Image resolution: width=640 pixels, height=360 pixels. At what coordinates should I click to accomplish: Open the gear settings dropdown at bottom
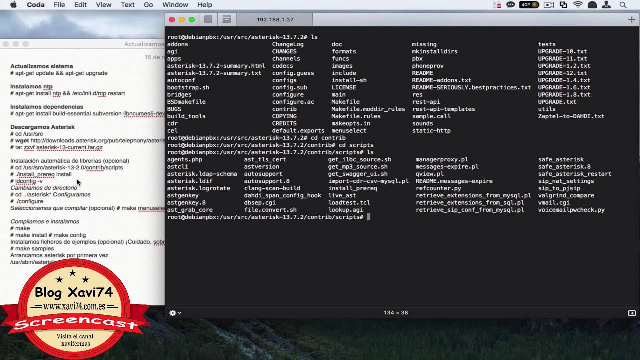[175, 313]
